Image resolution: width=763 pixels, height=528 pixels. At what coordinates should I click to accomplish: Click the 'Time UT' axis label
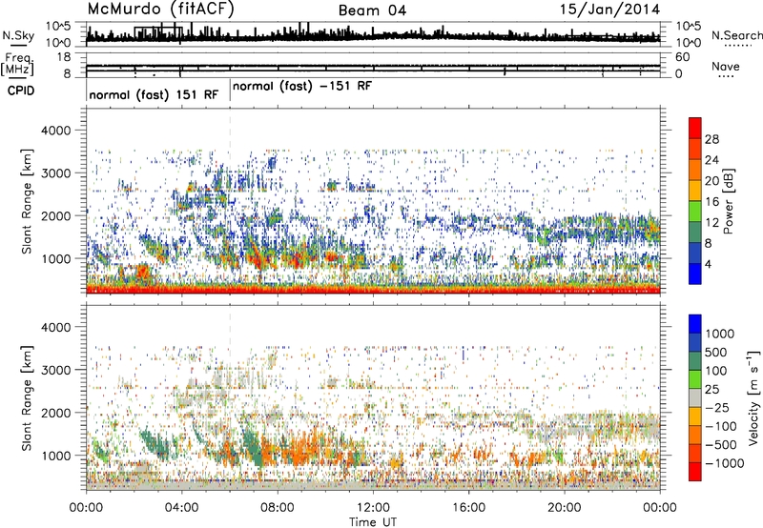point(373,522)
